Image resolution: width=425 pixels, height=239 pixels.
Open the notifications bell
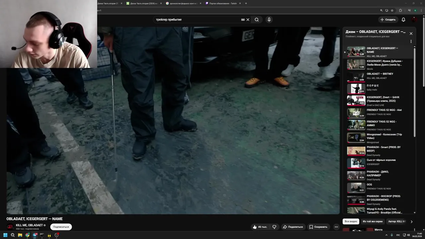click(403, 20)
